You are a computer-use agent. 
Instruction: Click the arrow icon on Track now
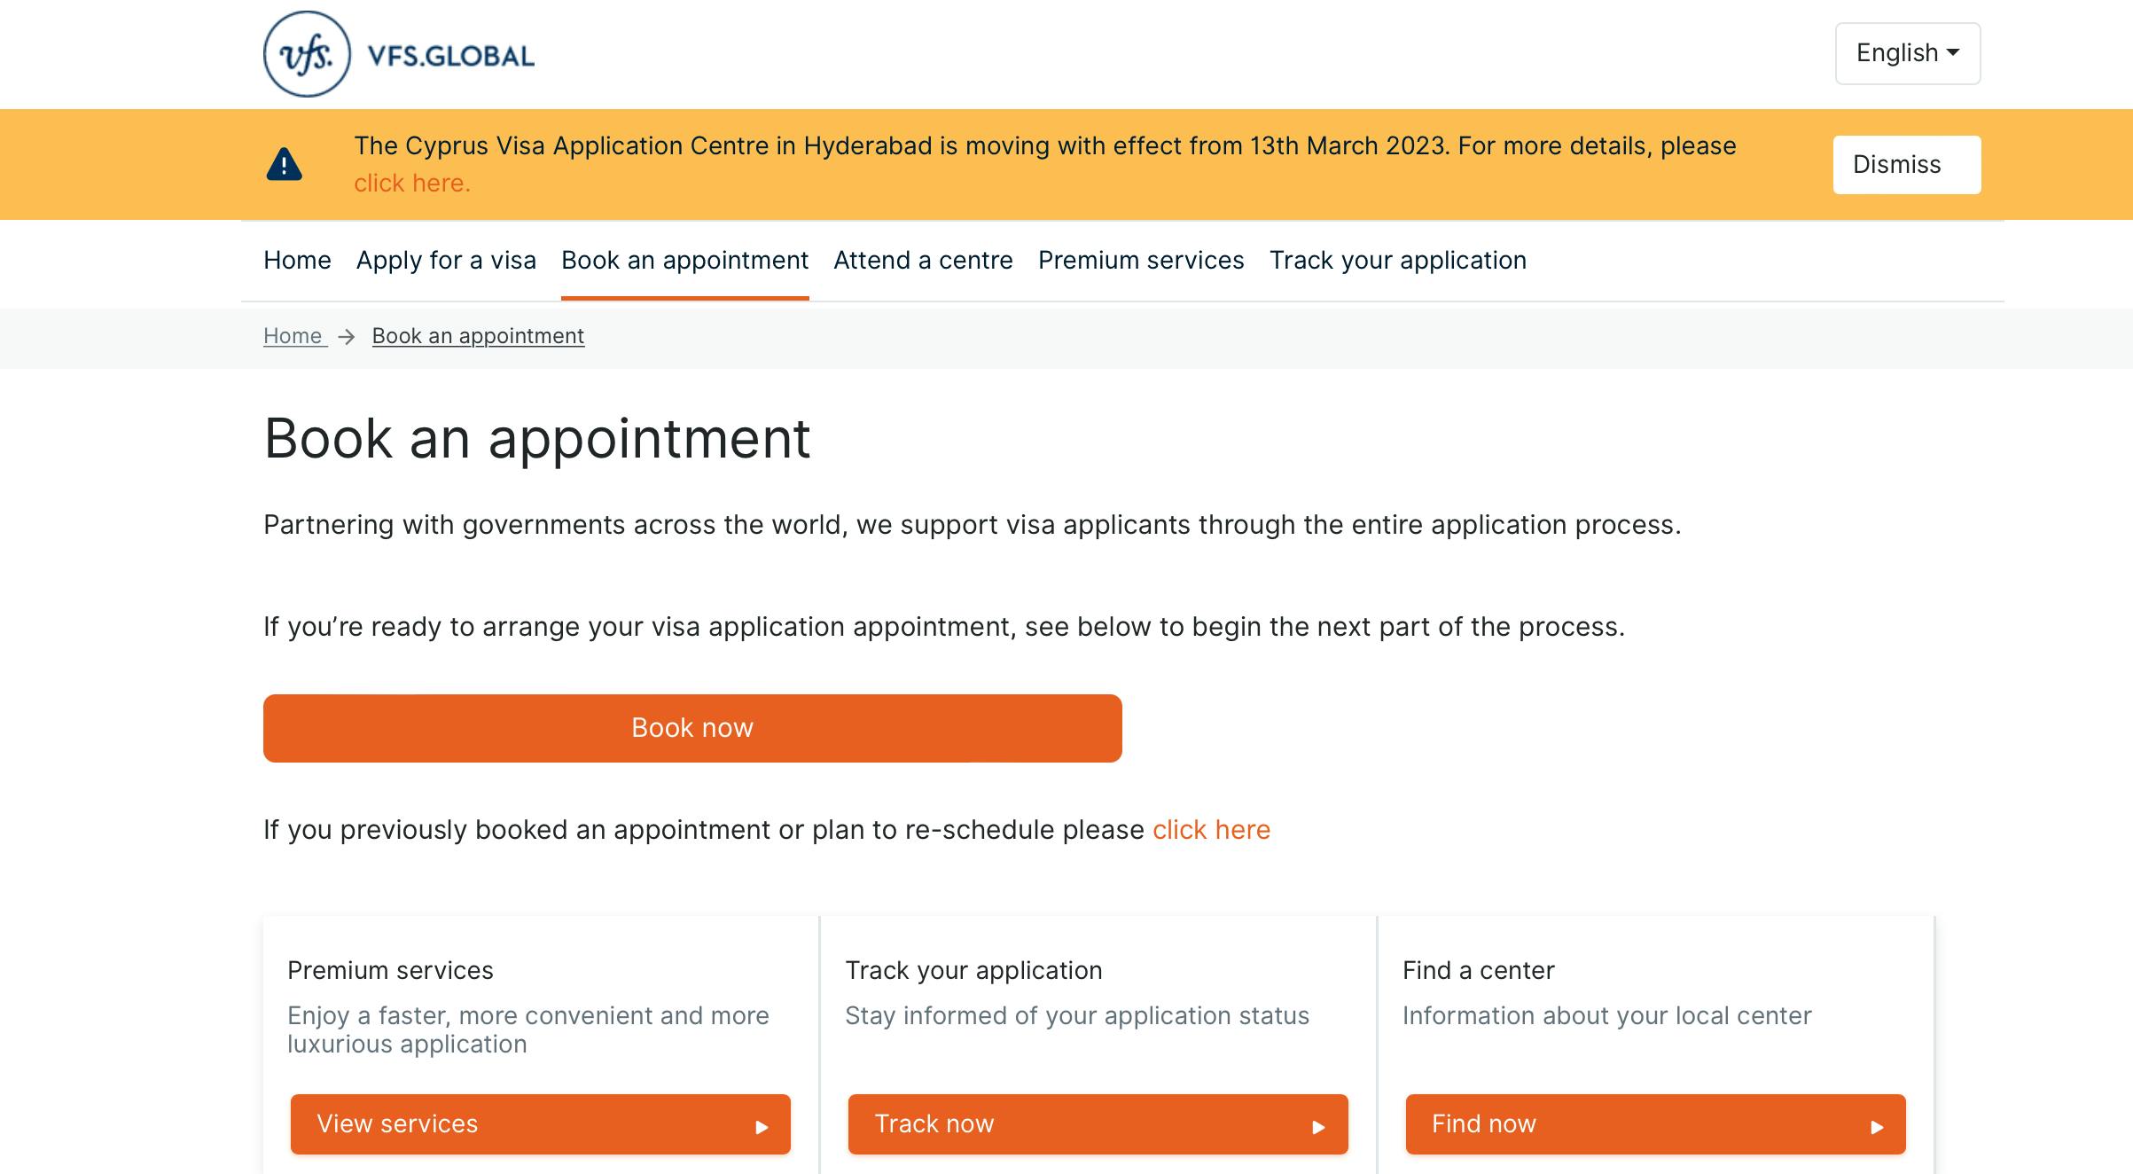click(x=1318, y=1127)
